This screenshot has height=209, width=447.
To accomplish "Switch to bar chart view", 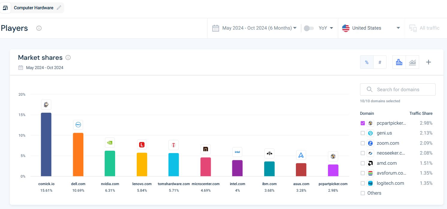I will [399, 62].
